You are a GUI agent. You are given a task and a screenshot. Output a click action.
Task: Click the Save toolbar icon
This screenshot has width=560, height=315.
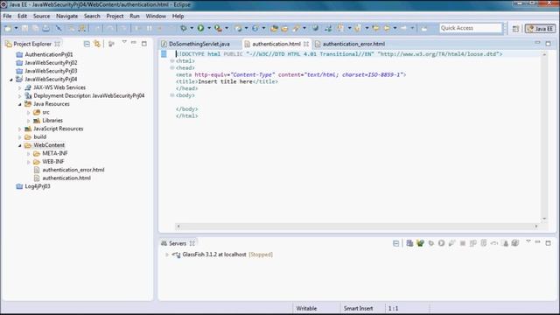tap(25, 28)
